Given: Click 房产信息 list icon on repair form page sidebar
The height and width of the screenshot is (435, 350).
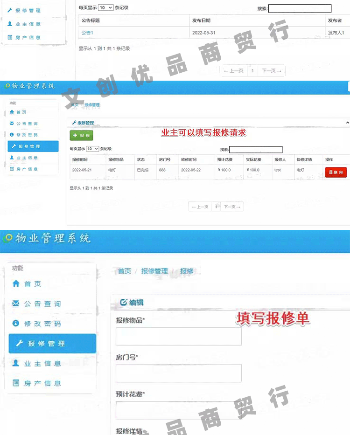Looking at the screenshot, I should coord(16,383).
